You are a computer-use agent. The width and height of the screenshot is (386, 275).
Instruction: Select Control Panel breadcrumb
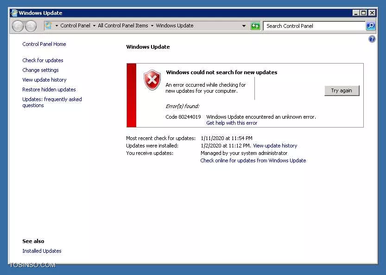76,26
